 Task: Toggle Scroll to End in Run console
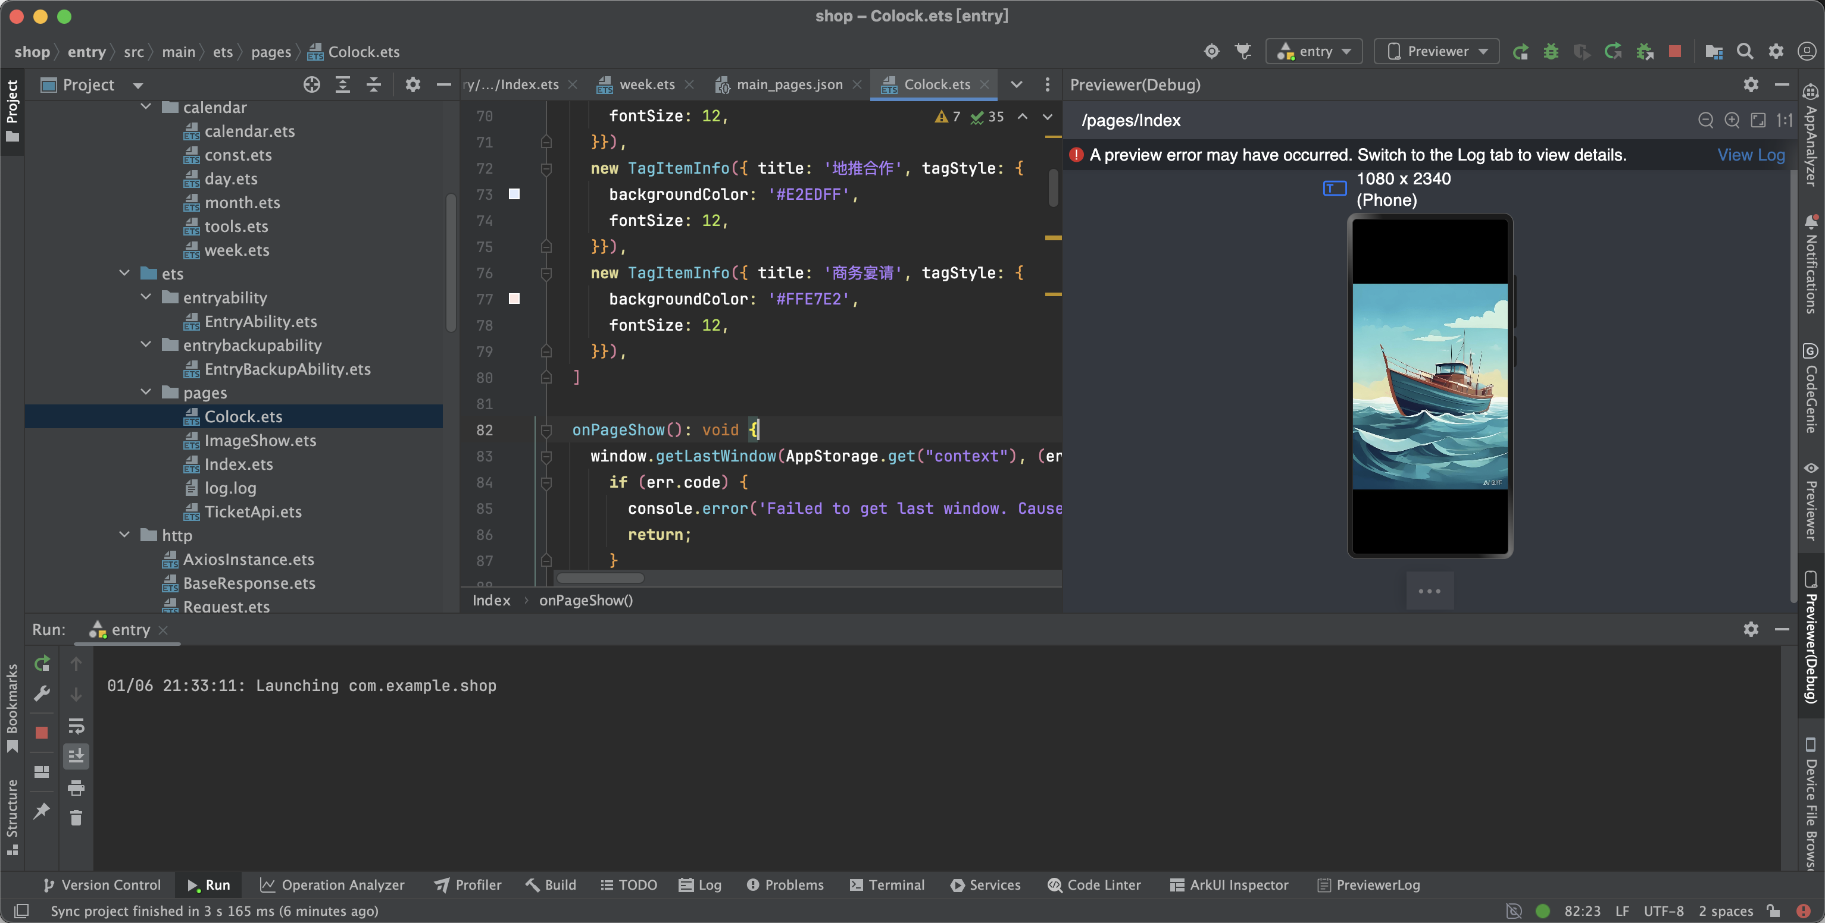point(76,756)
